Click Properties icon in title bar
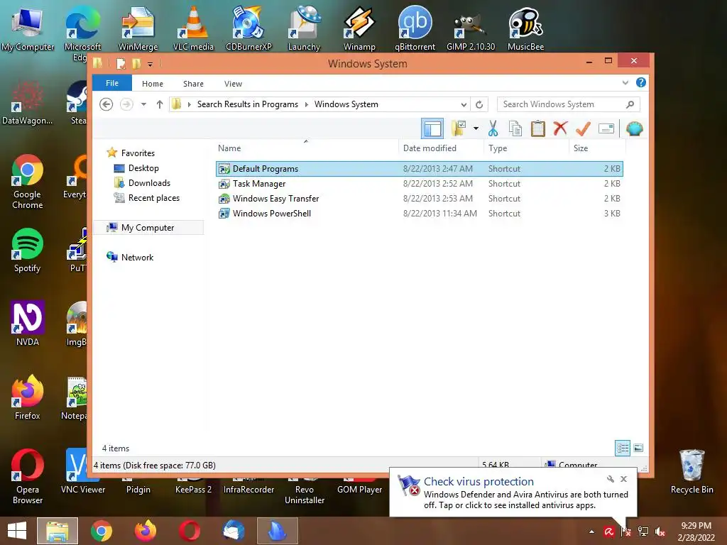Viewport: 727px width, 545px height. click(x=121, y=63)
